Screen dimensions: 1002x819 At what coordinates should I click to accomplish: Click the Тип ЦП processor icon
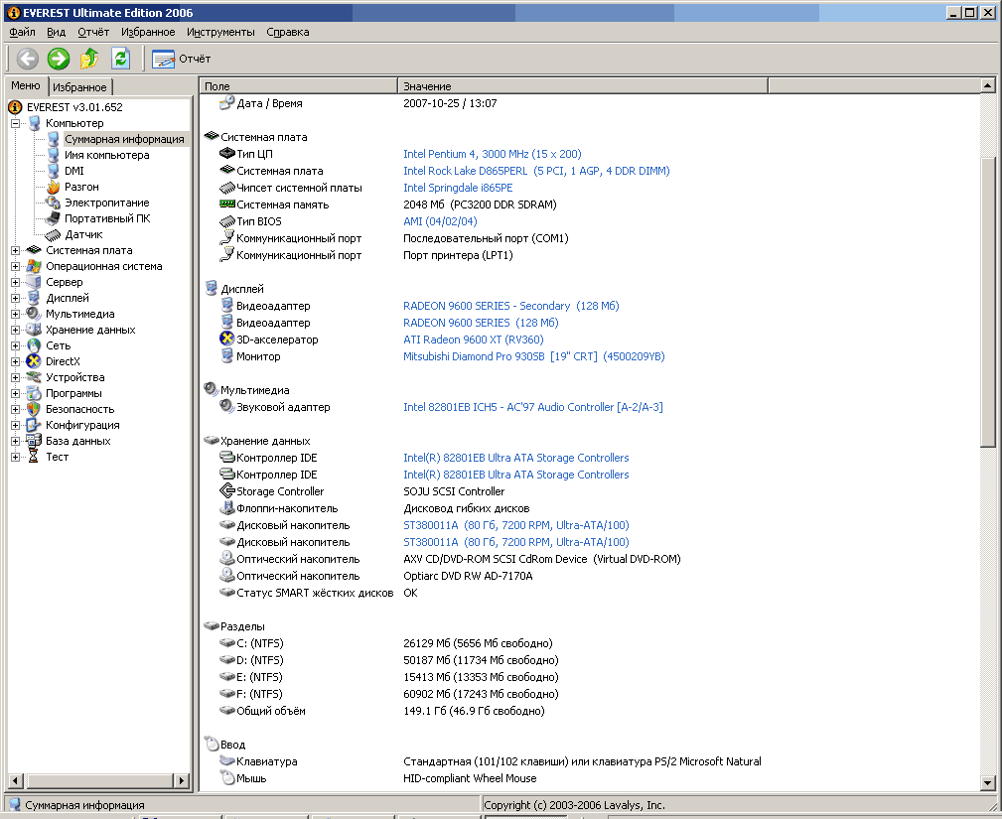[x=226, y=153]
